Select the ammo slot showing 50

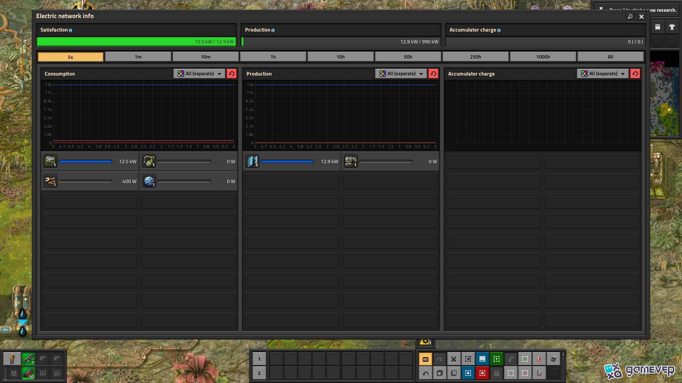tap(28, 373)
